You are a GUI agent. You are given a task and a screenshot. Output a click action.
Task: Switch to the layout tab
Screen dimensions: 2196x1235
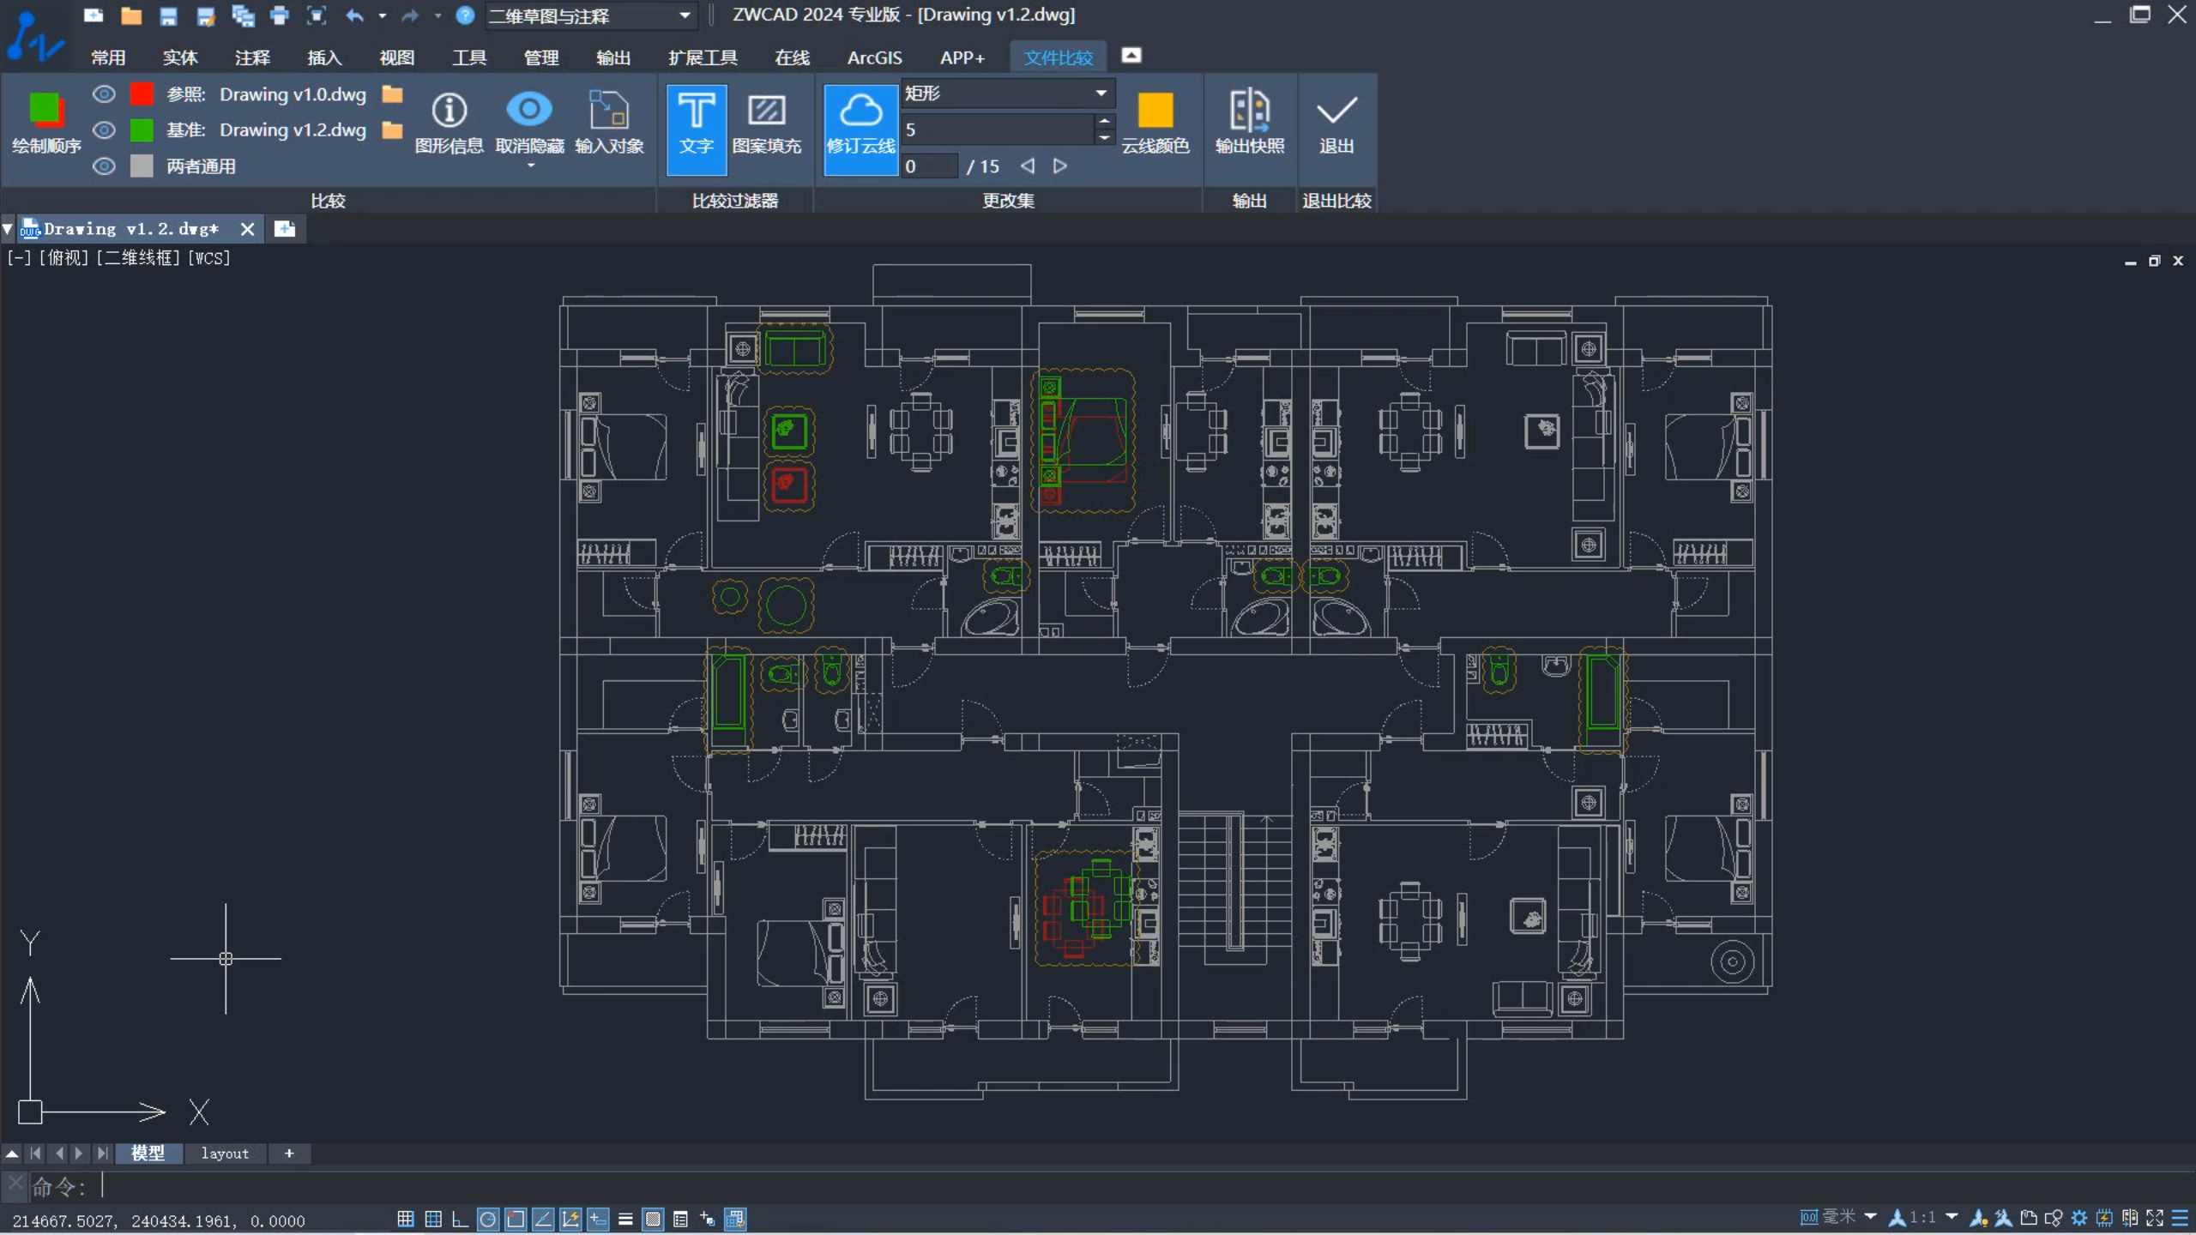point(225,1154)
